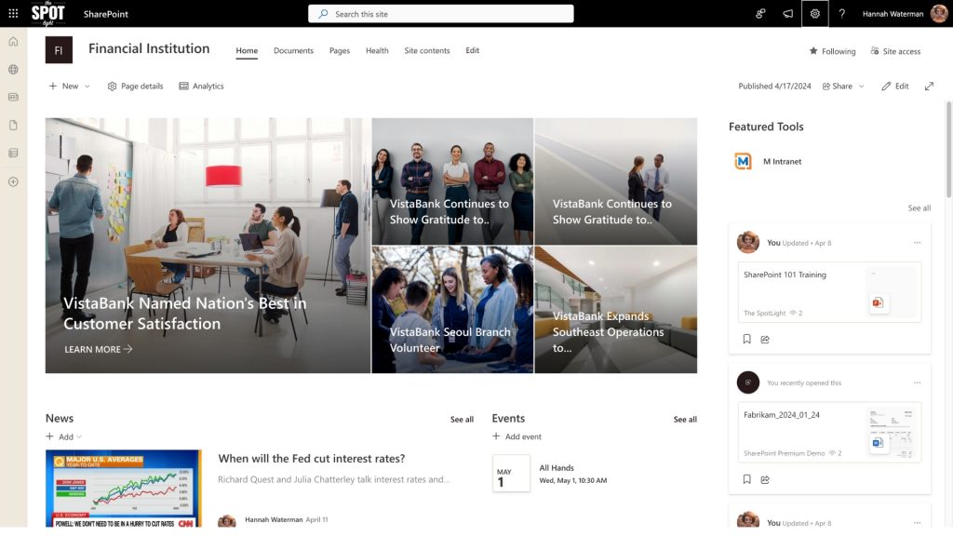Open the M Intranet tool icon
Screen dimensions: 953x536
coord(743,161)
